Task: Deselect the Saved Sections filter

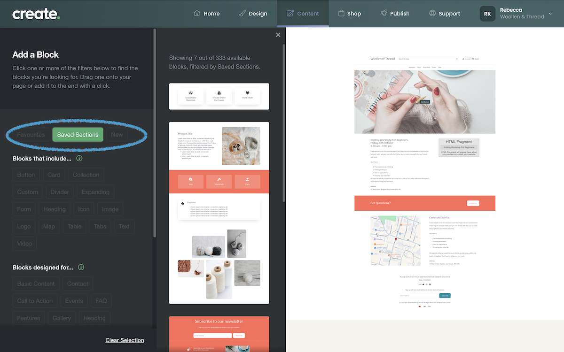Action: click(78, 135)
